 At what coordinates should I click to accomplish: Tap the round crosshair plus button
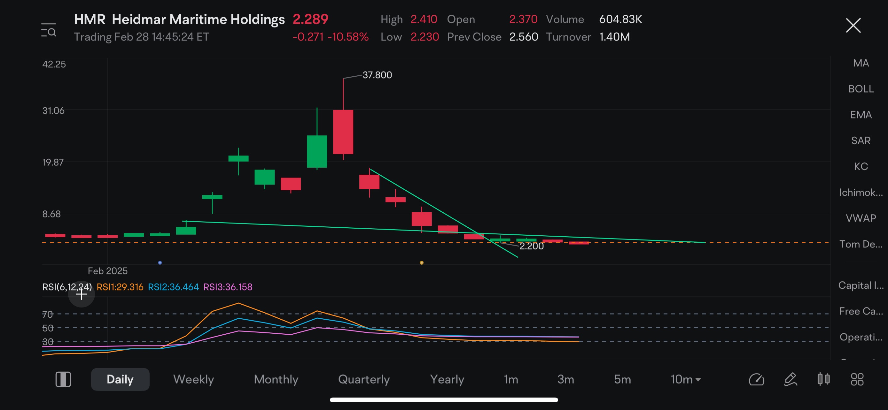pyautogui.click(x=82, y=294)
